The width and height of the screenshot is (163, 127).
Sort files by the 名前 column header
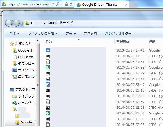click(49, 42)
